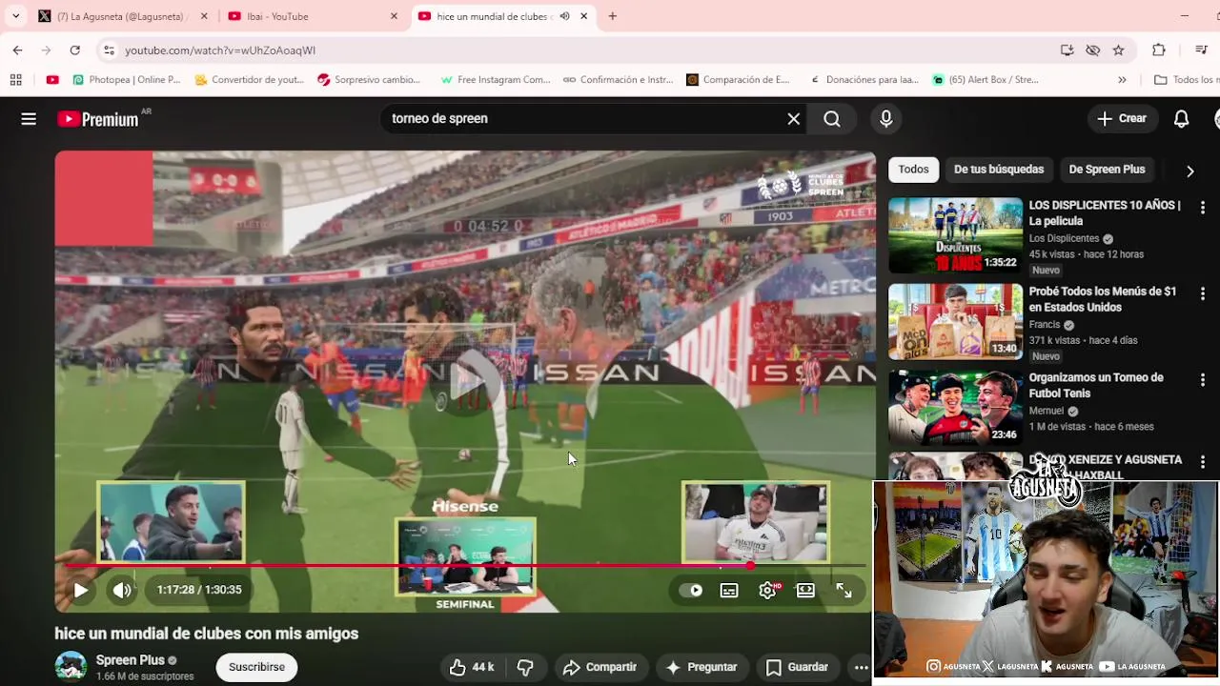Open LOS DISPLICENTES 10 AÑOS video thumbnail
The width and height of the screenshot is (1220, 686).
pos(955,235)
